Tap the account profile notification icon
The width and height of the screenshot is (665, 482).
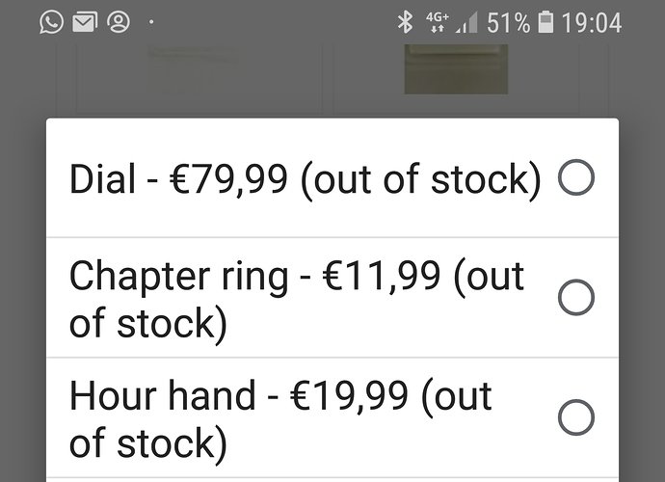tap(119, 22)
